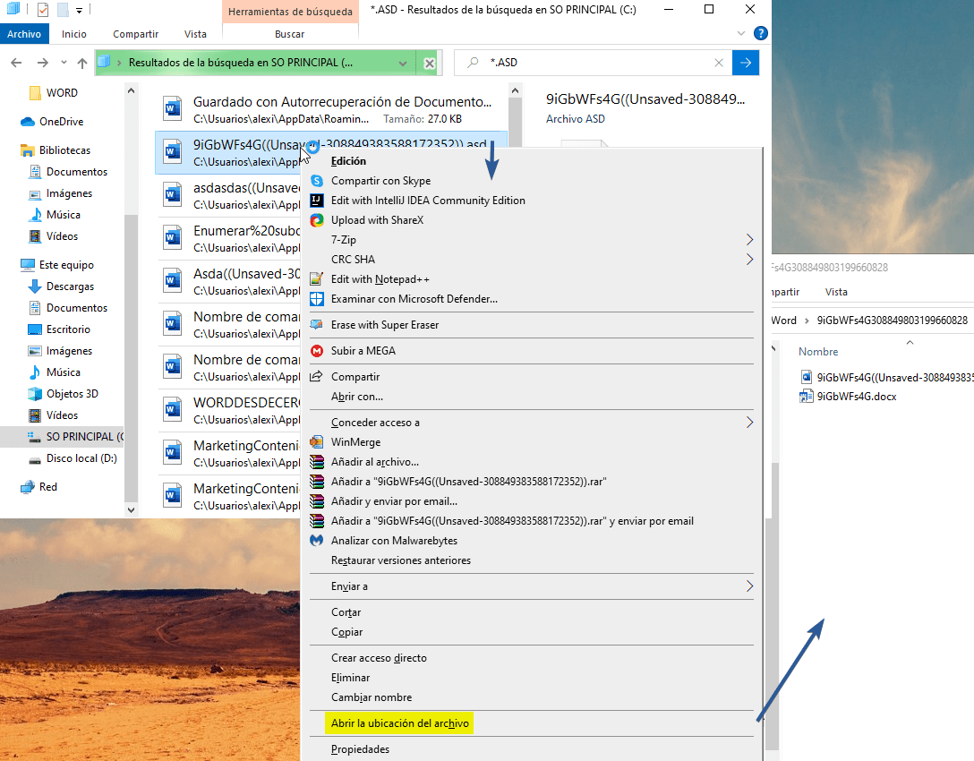974x761 pixels.
Task: Expand the ribbon with the chevron near help
Action: [741, 33]
